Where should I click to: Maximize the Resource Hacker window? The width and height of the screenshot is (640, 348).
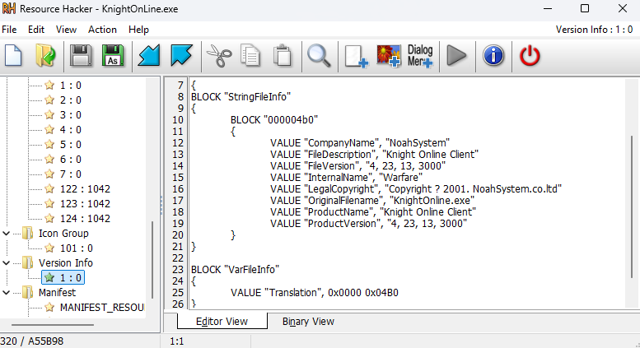coord(585,8)
